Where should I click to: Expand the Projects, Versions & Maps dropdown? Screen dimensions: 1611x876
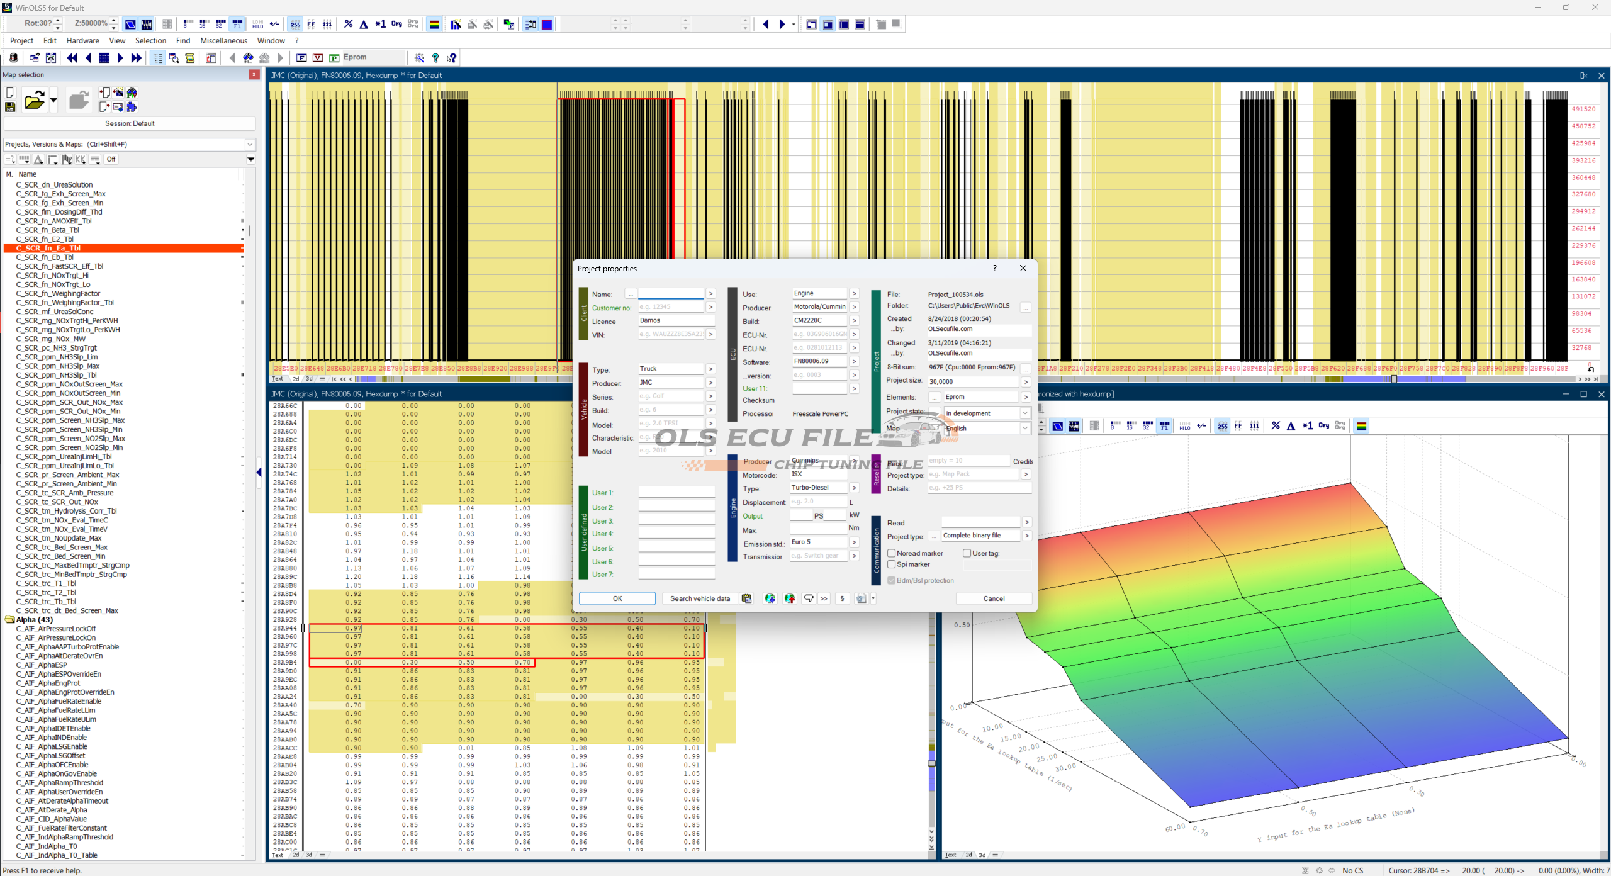(x=250, y=144)
